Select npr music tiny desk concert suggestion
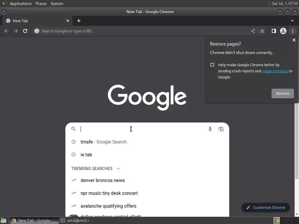This screenshot has width=299, height=224. click(147, 193)
